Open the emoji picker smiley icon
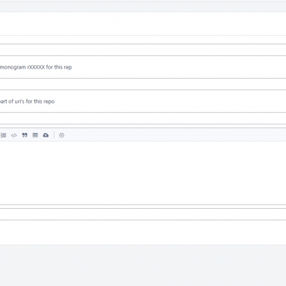Image resolution: width=286 pixels, height=286 pixels. pos(61,135)
